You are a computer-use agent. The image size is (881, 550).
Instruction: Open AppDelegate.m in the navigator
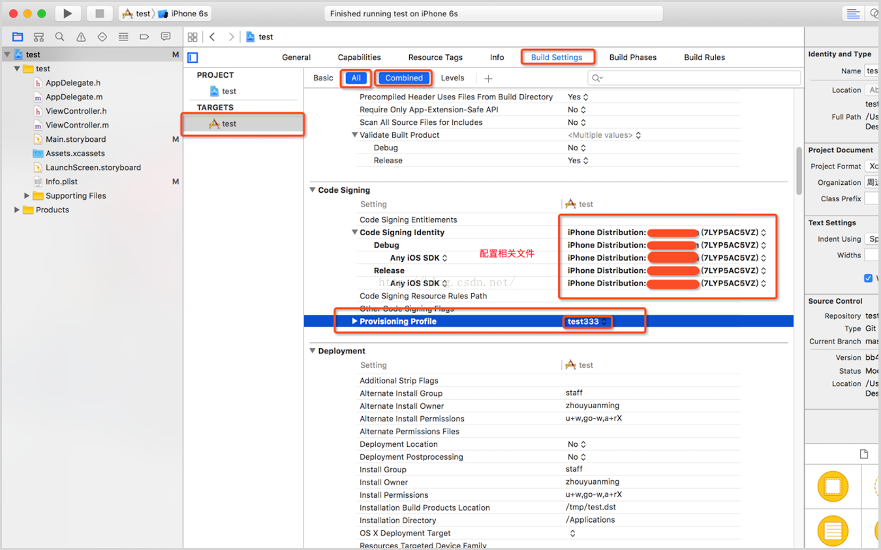tap(74, 97)
